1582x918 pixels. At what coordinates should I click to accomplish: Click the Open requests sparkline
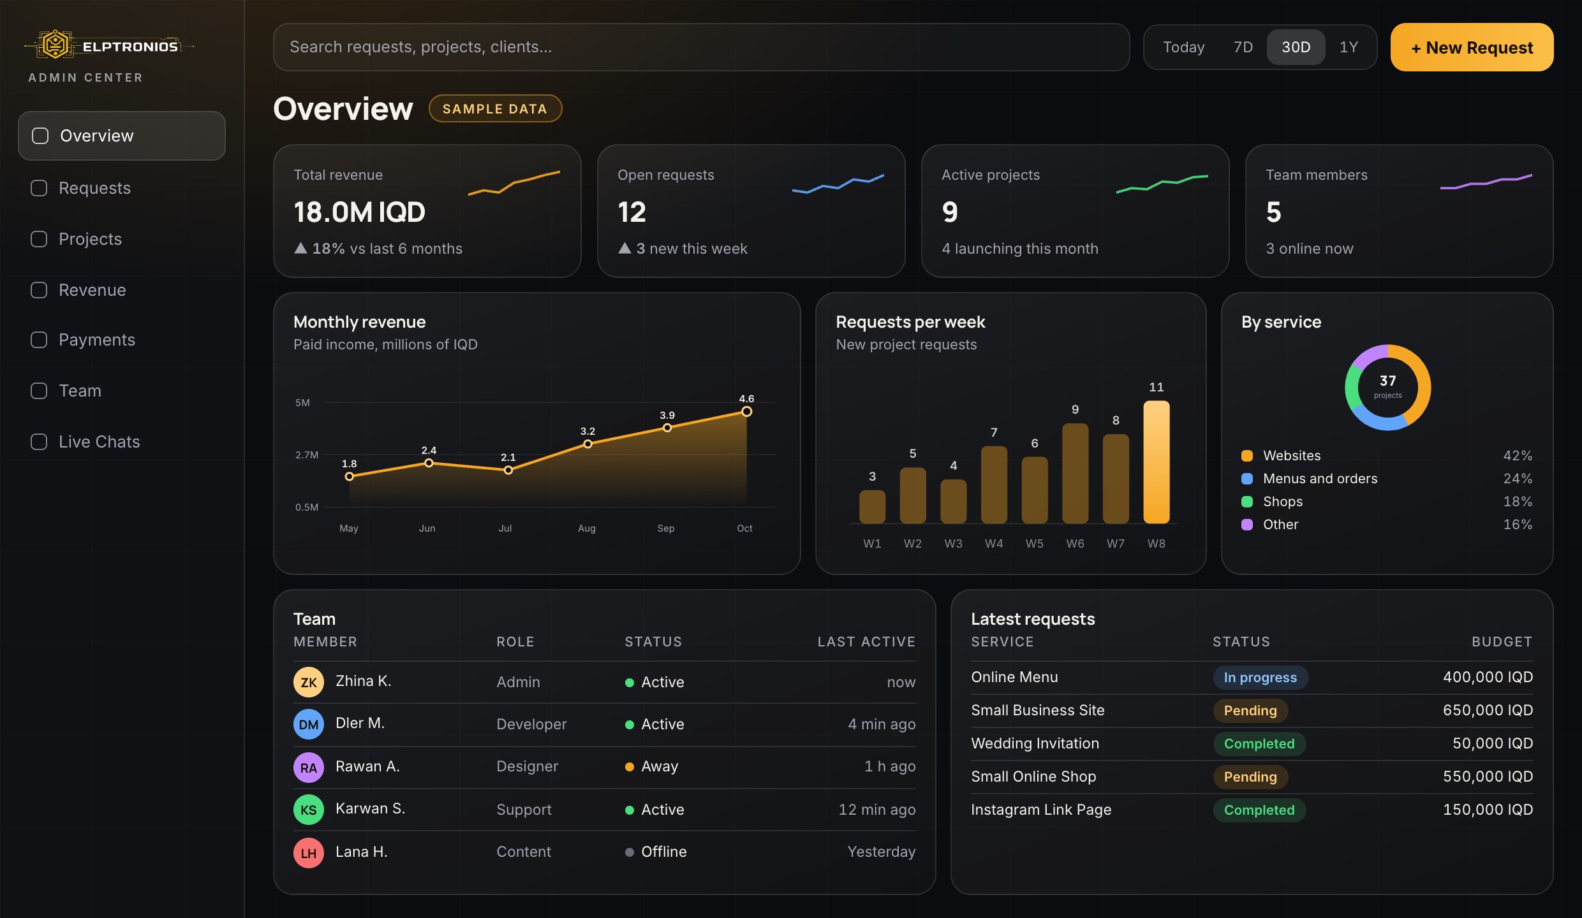click(x=838, y=183)
